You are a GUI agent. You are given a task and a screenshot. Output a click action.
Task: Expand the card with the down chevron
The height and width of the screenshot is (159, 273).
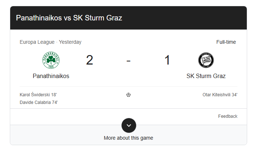[128, 125]
